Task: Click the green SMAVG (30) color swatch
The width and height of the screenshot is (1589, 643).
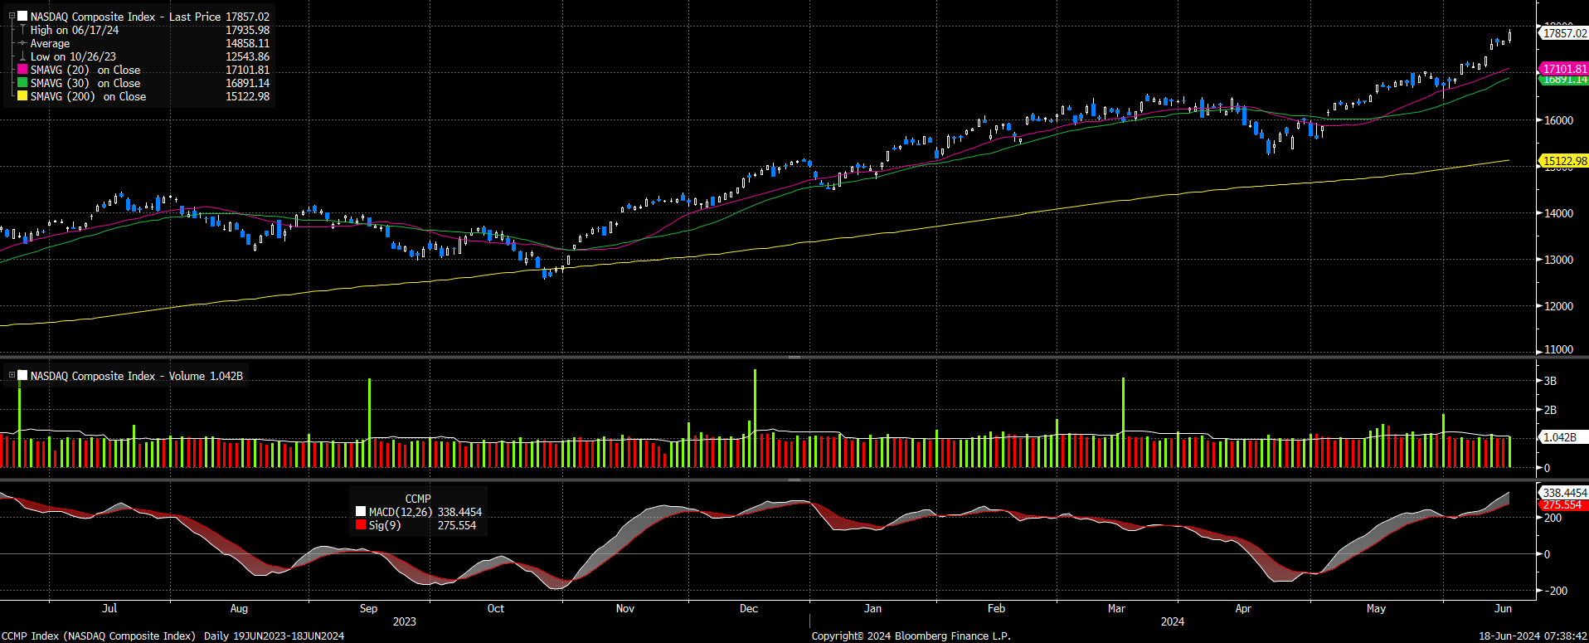Action: (x=22, y=83)
